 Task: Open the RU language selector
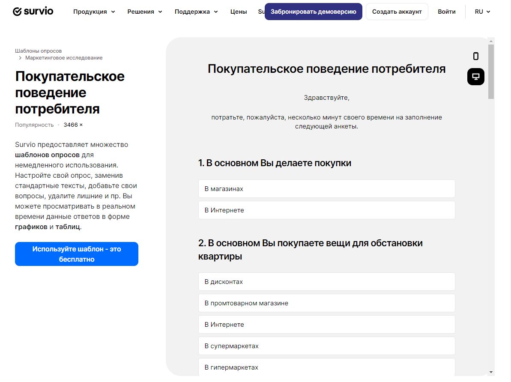(x=482, y=12)
